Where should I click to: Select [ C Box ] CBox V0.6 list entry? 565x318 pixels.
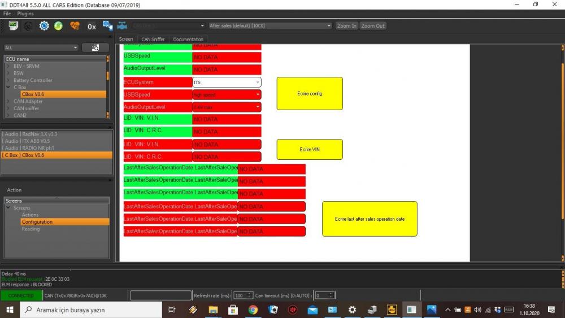click(x=56, y=155)
